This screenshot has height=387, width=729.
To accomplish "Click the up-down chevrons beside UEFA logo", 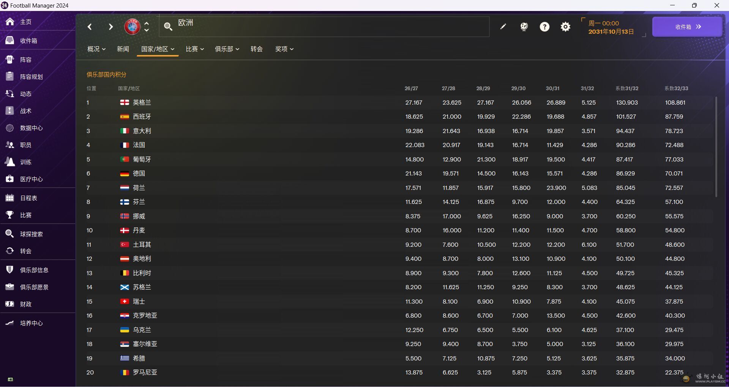I will [147, 27].
